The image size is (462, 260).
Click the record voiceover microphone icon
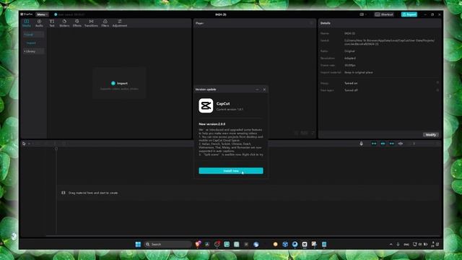(x=362, y=144)
